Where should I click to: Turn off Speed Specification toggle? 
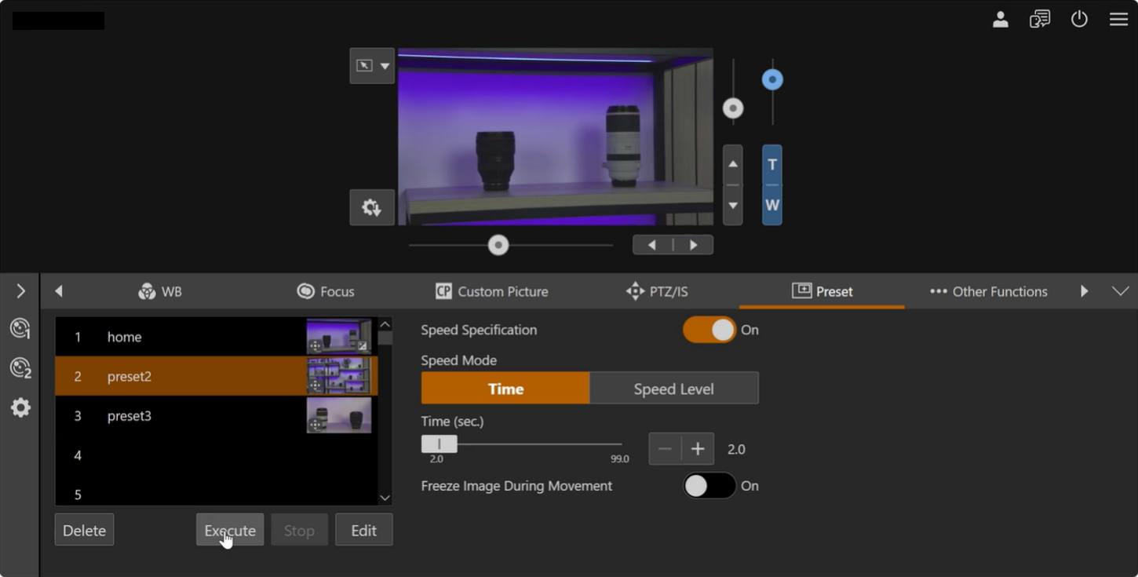[x=709, y=330]
